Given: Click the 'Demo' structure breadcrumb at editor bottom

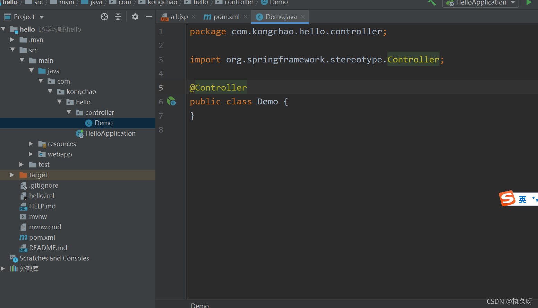Looking at the screenshot, I should coord(200,305).
